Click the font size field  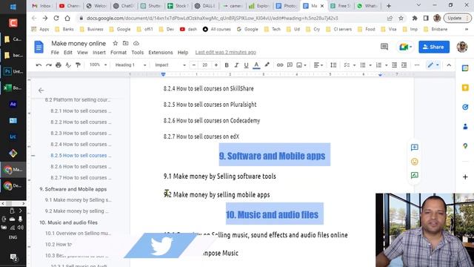click(x=205, y=65)
